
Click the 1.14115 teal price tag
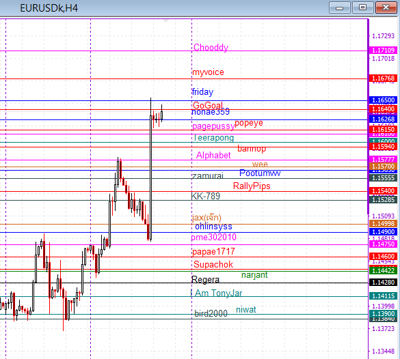[x=383, y=296]
